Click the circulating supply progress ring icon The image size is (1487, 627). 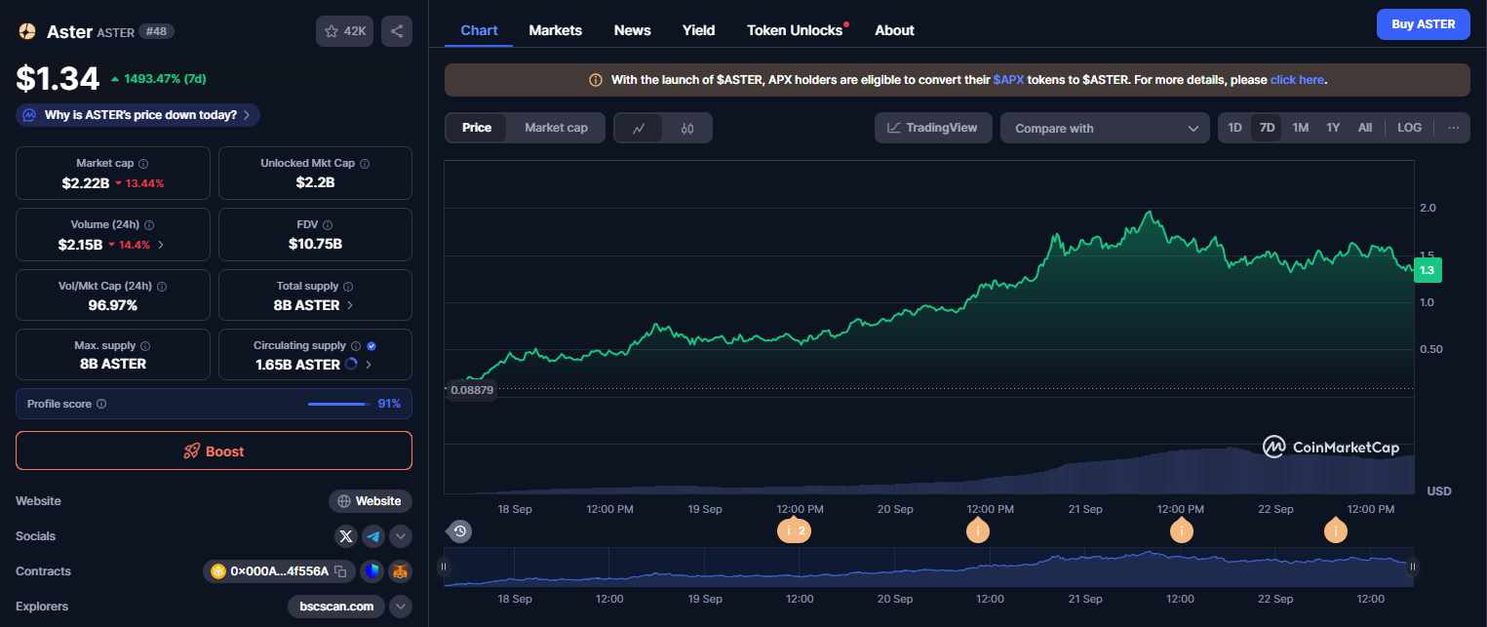pos(352,365)
